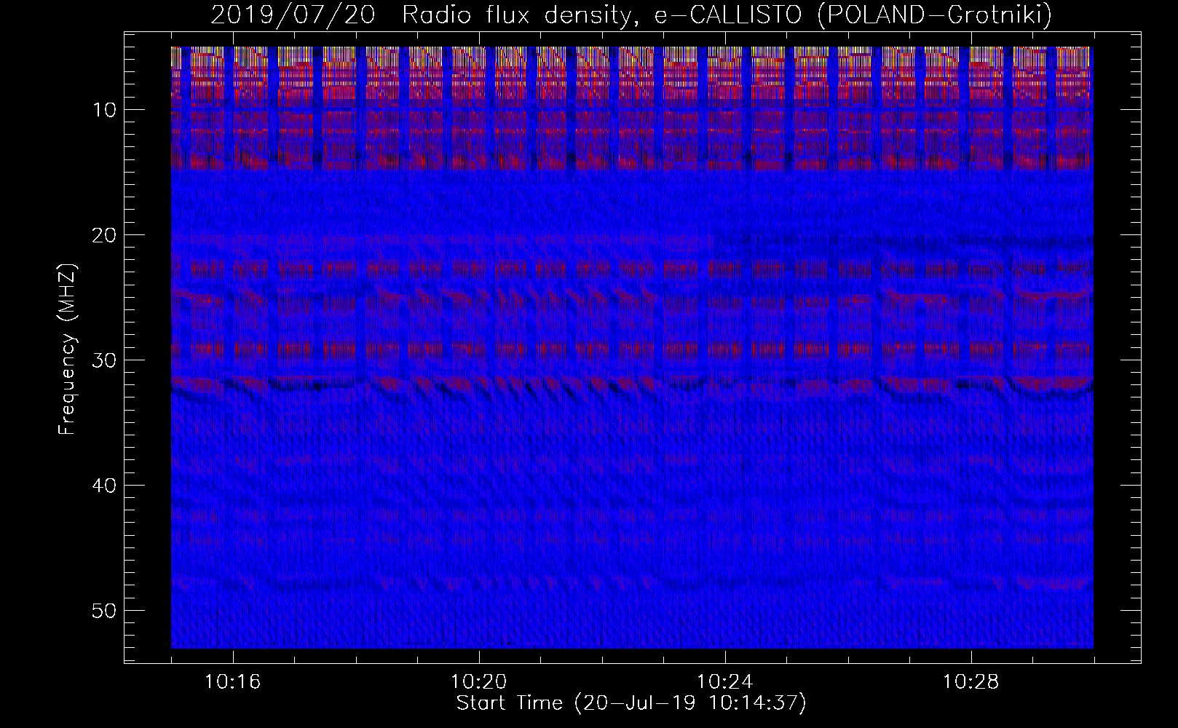Select the 10:20 time tick label
This screenshot has width=1178, height=728.
tap(478, 682)
